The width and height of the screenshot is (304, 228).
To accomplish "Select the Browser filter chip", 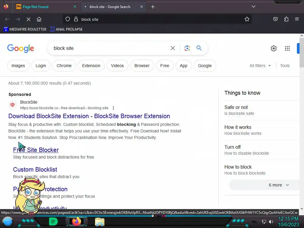I will (x=142, y=66).
